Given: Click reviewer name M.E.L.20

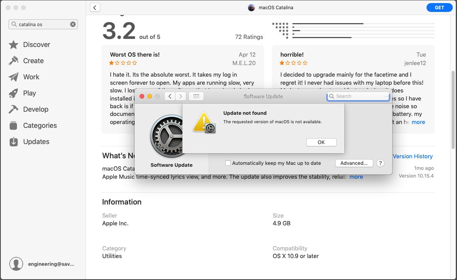Looking at the screenshot, I should (x=244, y=63).
